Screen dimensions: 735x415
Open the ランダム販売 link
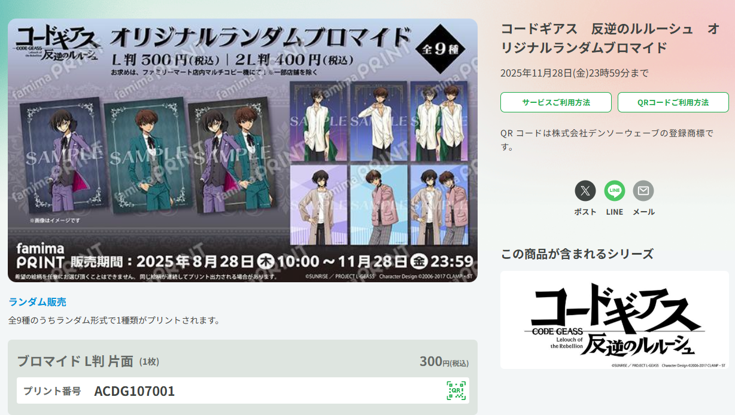(37, 302)
